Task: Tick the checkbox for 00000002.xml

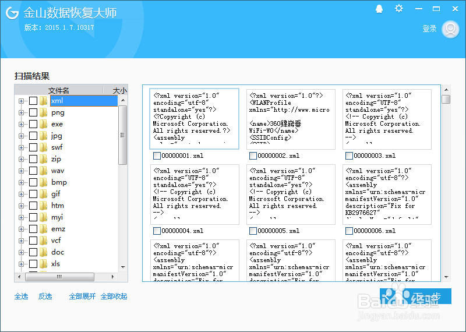Action: (x=253, y=156)
